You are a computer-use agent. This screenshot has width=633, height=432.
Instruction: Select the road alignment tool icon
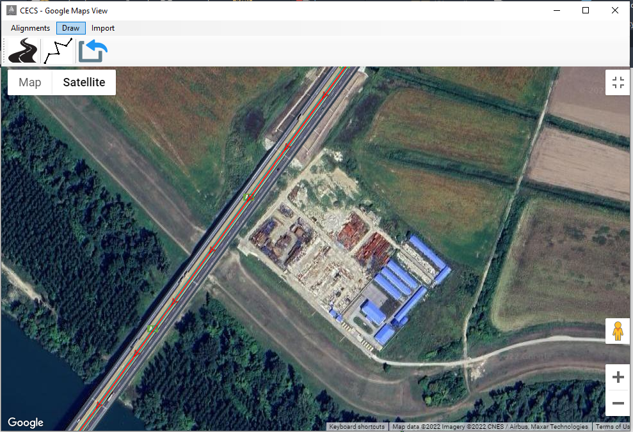coord(23,51)
